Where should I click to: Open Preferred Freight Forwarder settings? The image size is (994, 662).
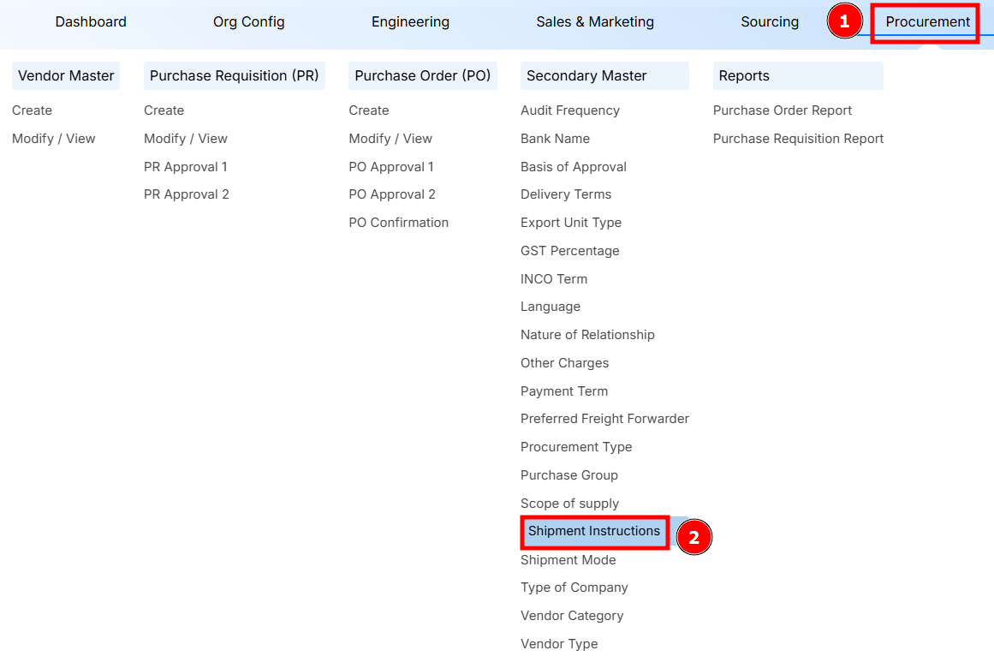pos(604,418)
